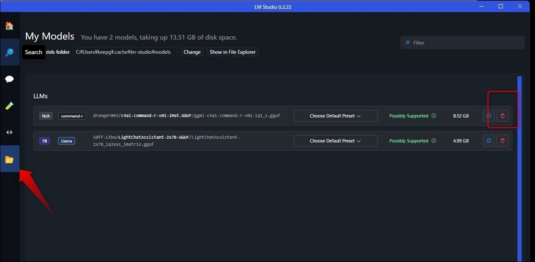Click the Filter models input field
Image resolution: width=535 pixels, height=262 pixels.
click(462, 43)
